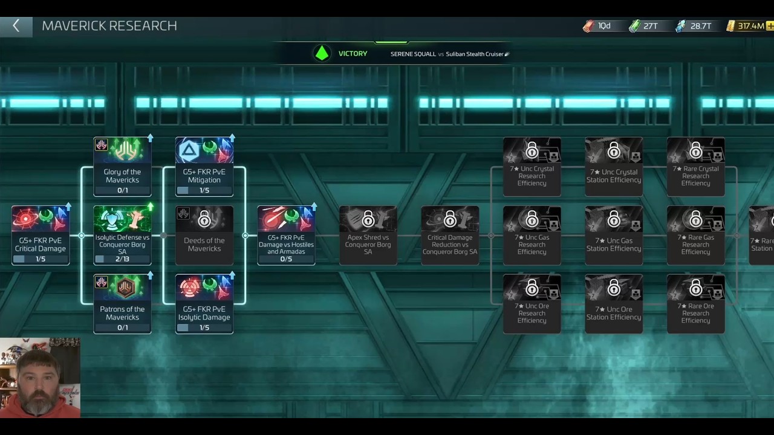Image resolution: width=774 pixels, height=435 pixels.
Task: Select Isolytic Defense vs Conqueror Borg SA node
Action: [122, 235]
